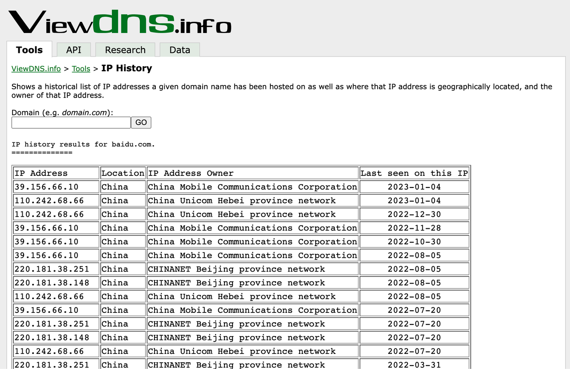Click the date cell 2022-12-30
Screen dimensions: 570x369
tap(414, 214)
